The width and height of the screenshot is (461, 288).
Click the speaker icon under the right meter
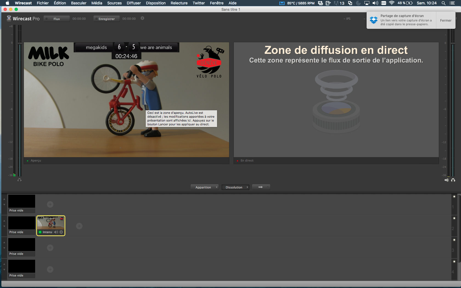pyautogui.click(x=446, y=180)
